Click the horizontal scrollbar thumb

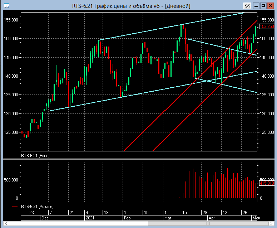point(208,223)
